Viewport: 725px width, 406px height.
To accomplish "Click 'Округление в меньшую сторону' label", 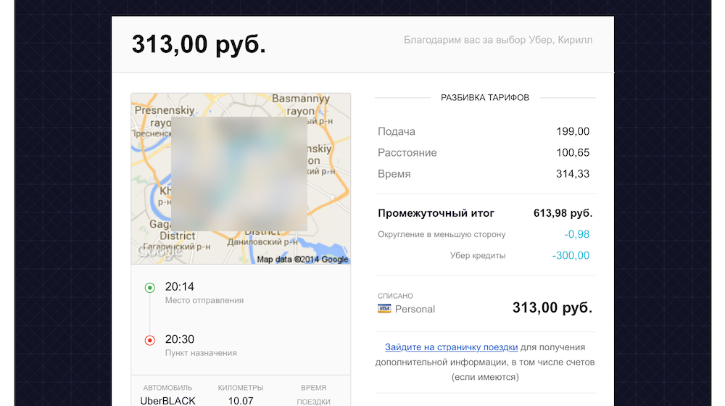I will 442,234.
